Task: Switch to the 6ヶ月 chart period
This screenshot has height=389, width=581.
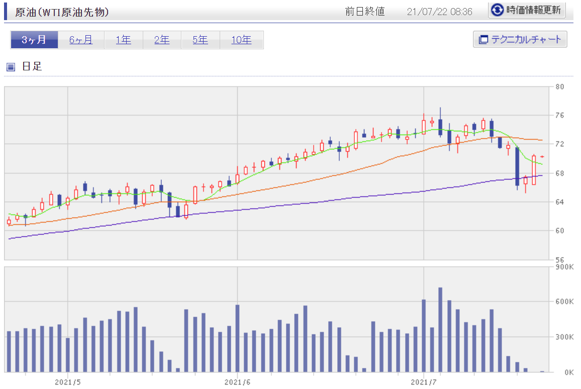Action: (81, 40)
